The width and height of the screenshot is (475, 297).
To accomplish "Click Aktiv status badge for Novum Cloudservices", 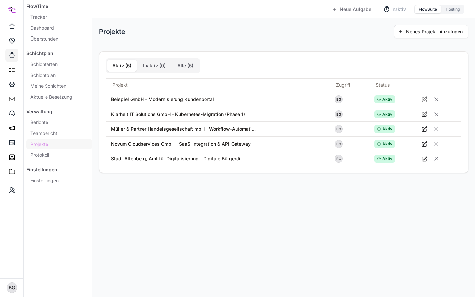I will 385,144.
